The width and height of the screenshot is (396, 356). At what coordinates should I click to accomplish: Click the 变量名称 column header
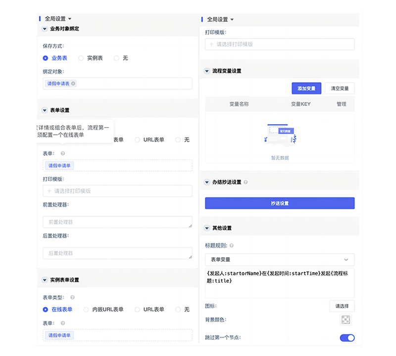(x=239, y=104)
